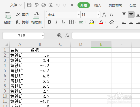Increase font size with A+ icon
This screenshot has height=107, width=140.
pyautogui.click(x=105, y=15)
